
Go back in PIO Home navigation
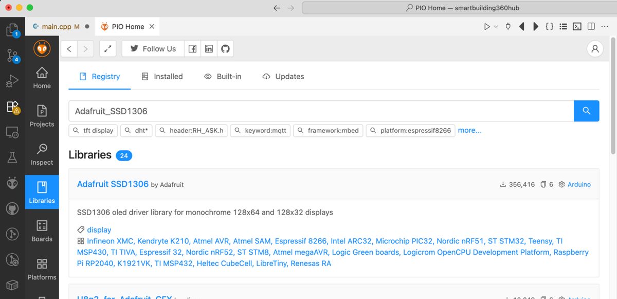69,49
